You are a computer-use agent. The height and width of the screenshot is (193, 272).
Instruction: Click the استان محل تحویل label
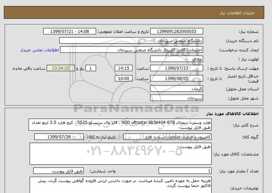[x=242, y=89]
